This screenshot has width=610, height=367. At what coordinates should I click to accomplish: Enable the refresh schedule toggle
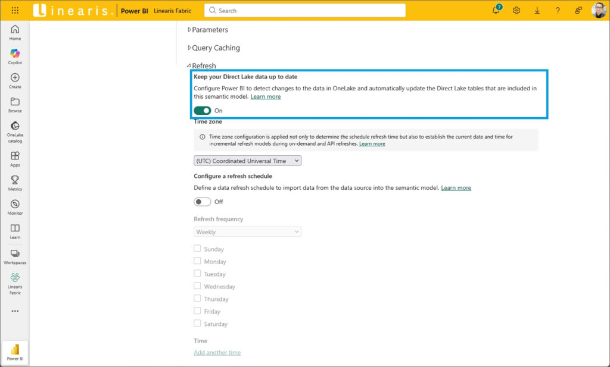(203, 202)
